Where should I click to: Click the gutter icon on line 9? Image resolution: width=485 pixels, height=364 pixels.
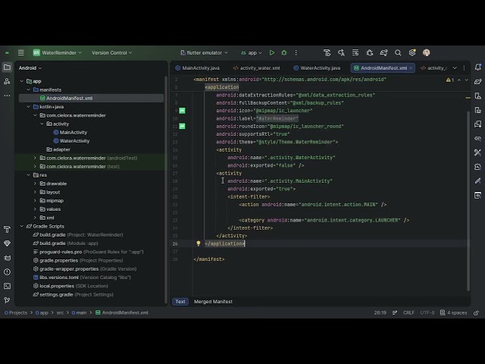tap(182, 111)
